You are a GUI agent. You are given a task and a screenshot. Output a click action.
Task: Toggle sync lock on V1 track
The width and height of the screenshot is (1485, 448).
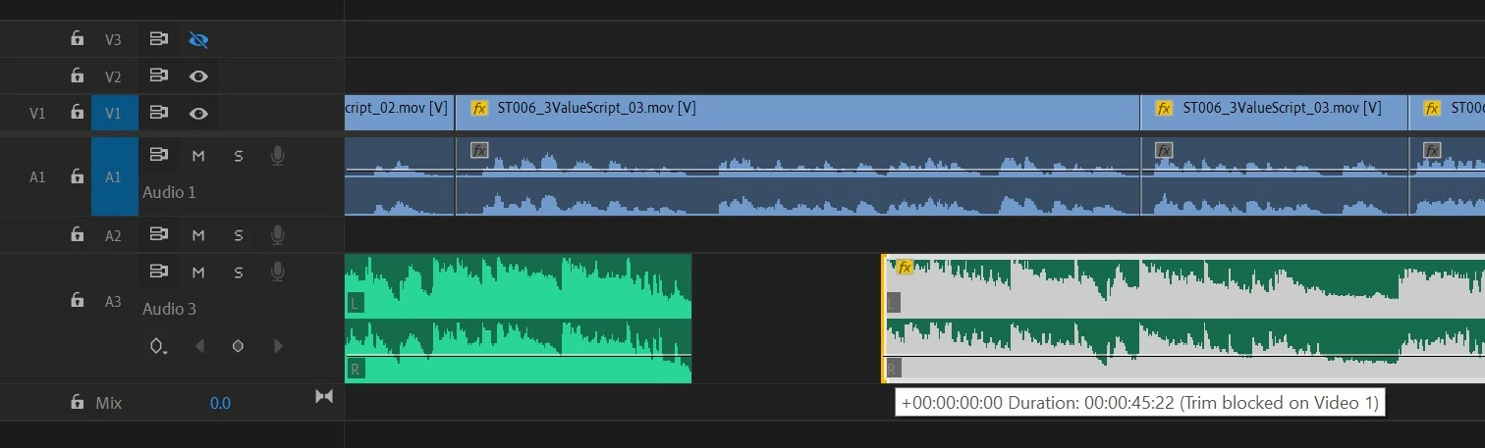(158, 113)
